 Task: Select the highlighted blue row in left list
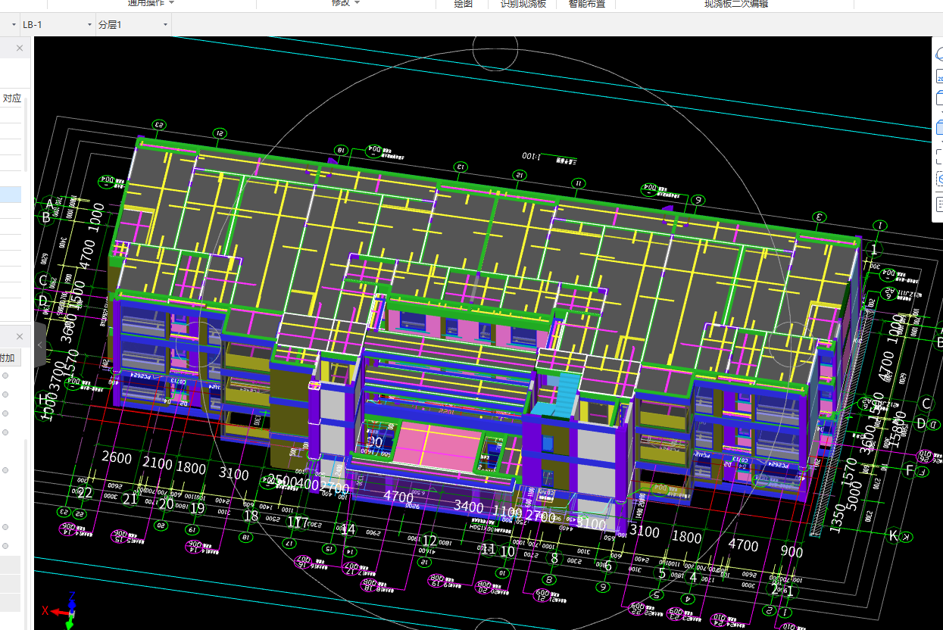click(11, 195)
